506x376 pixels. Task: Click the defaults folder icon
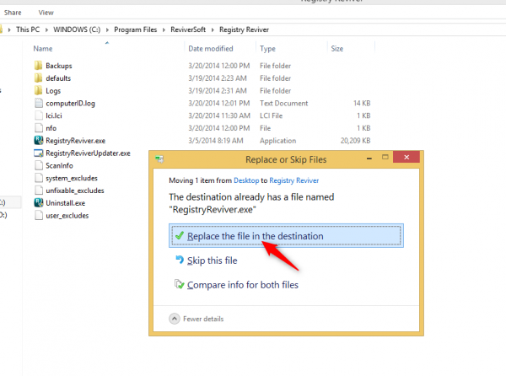pos(38,78)
